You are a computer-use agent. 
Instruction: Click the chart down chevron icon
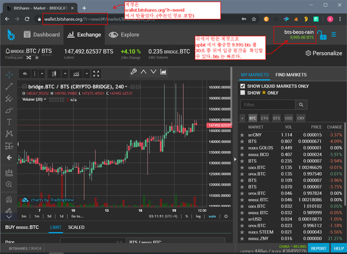point(153,71)
